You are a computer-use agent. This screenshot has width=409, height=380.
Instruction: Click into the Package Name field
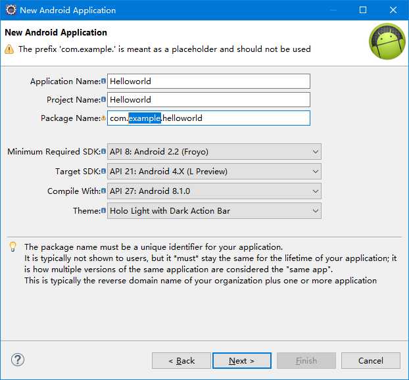208,118
